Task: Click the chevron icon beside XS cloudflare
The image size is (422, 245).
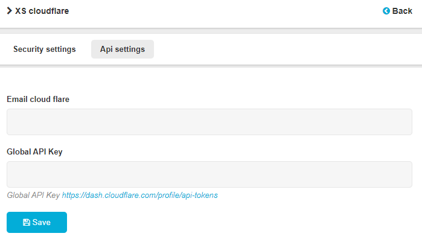Action: point(10,10)
